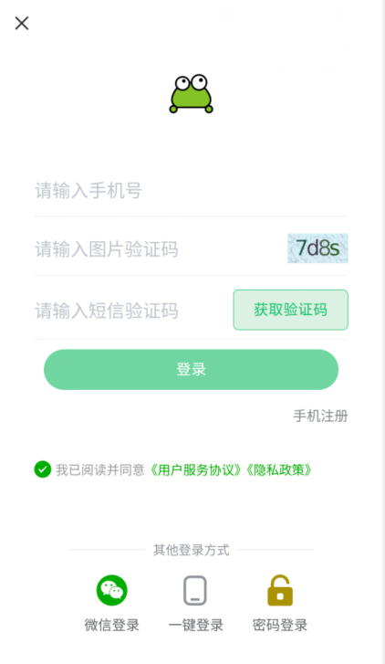Focus the 请输入短信验证码 SMS code field
This screenshot has width=385, height=664.
(x=133, y=311)
